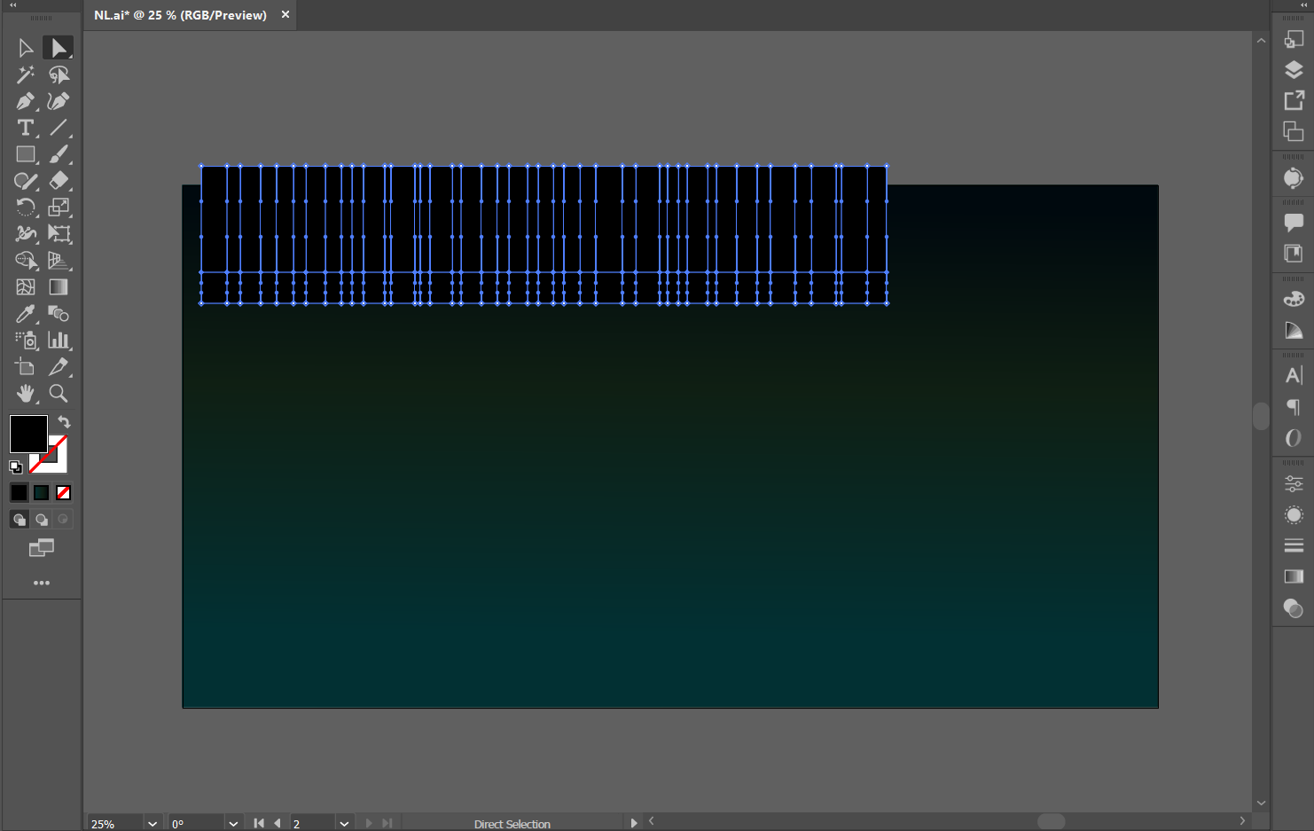This screenshot has width=1314, height=831.
Task: Switch to the NL.ai document tab
Action: [180, 15]
